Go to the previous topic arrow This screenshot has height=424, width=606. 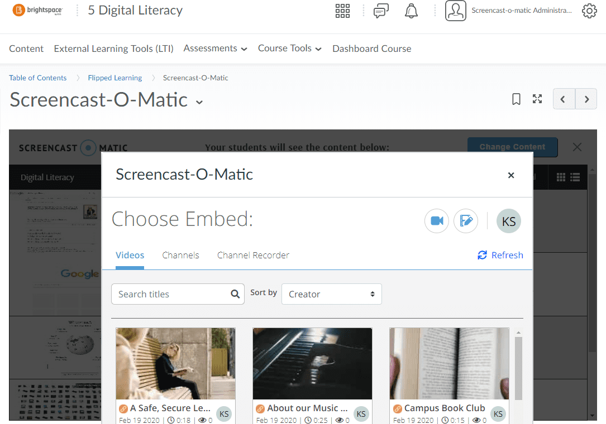[x=564, y=99]
